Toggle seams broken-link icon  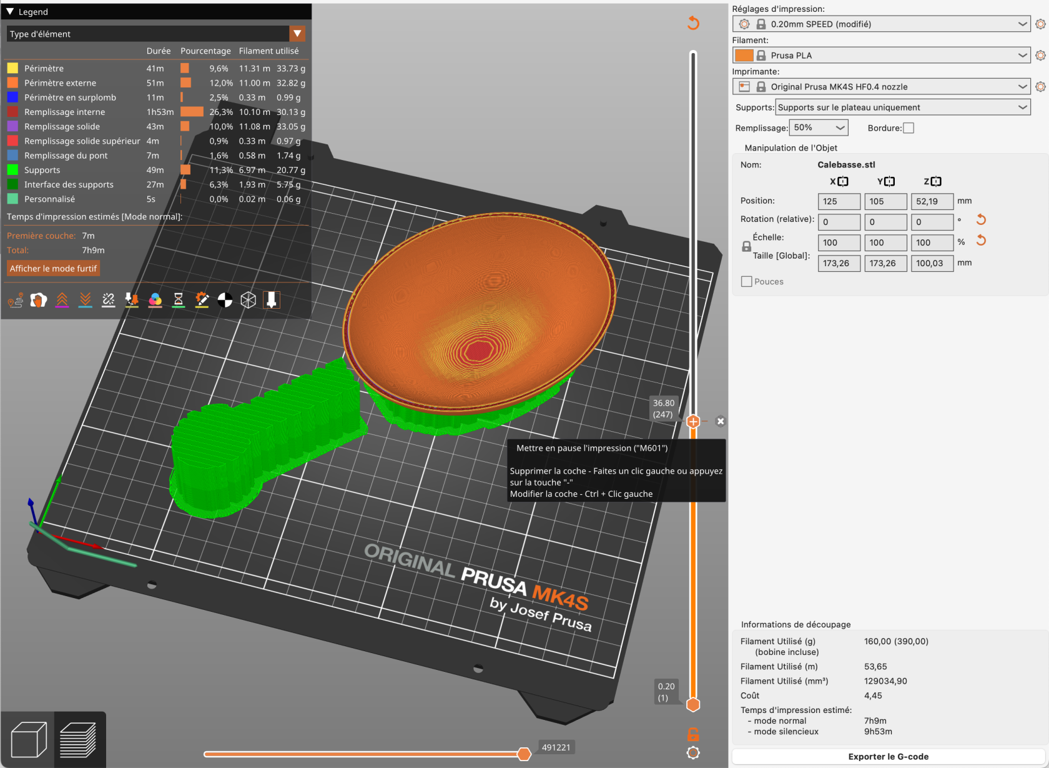(109, 301)
